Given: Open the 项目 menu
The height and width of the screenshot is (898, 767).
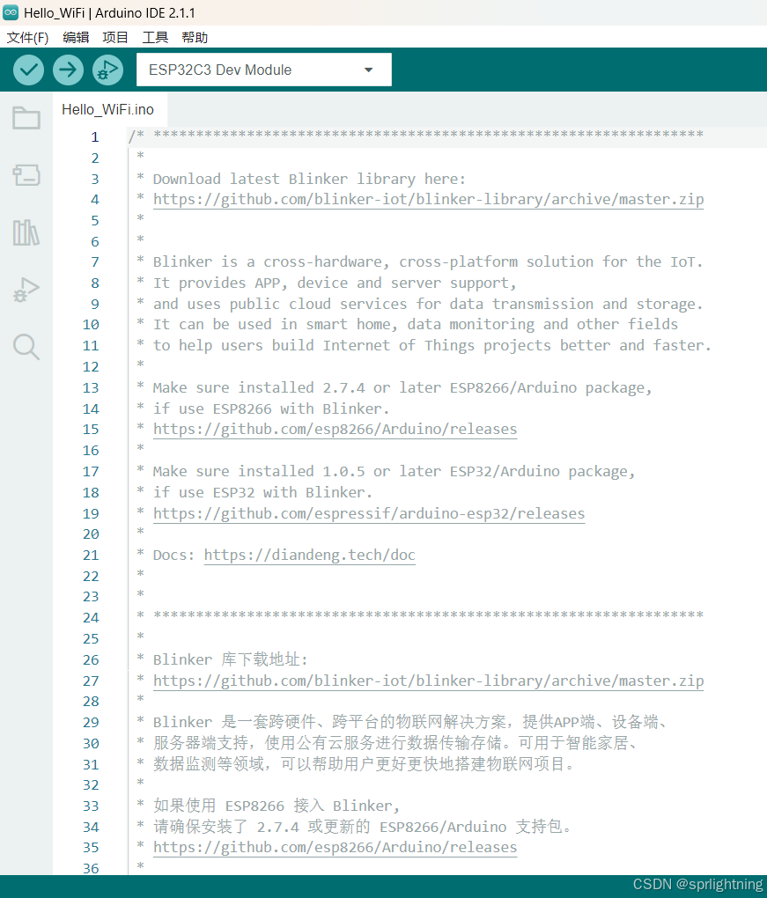Looking at the screenshot, I should 115,38.
